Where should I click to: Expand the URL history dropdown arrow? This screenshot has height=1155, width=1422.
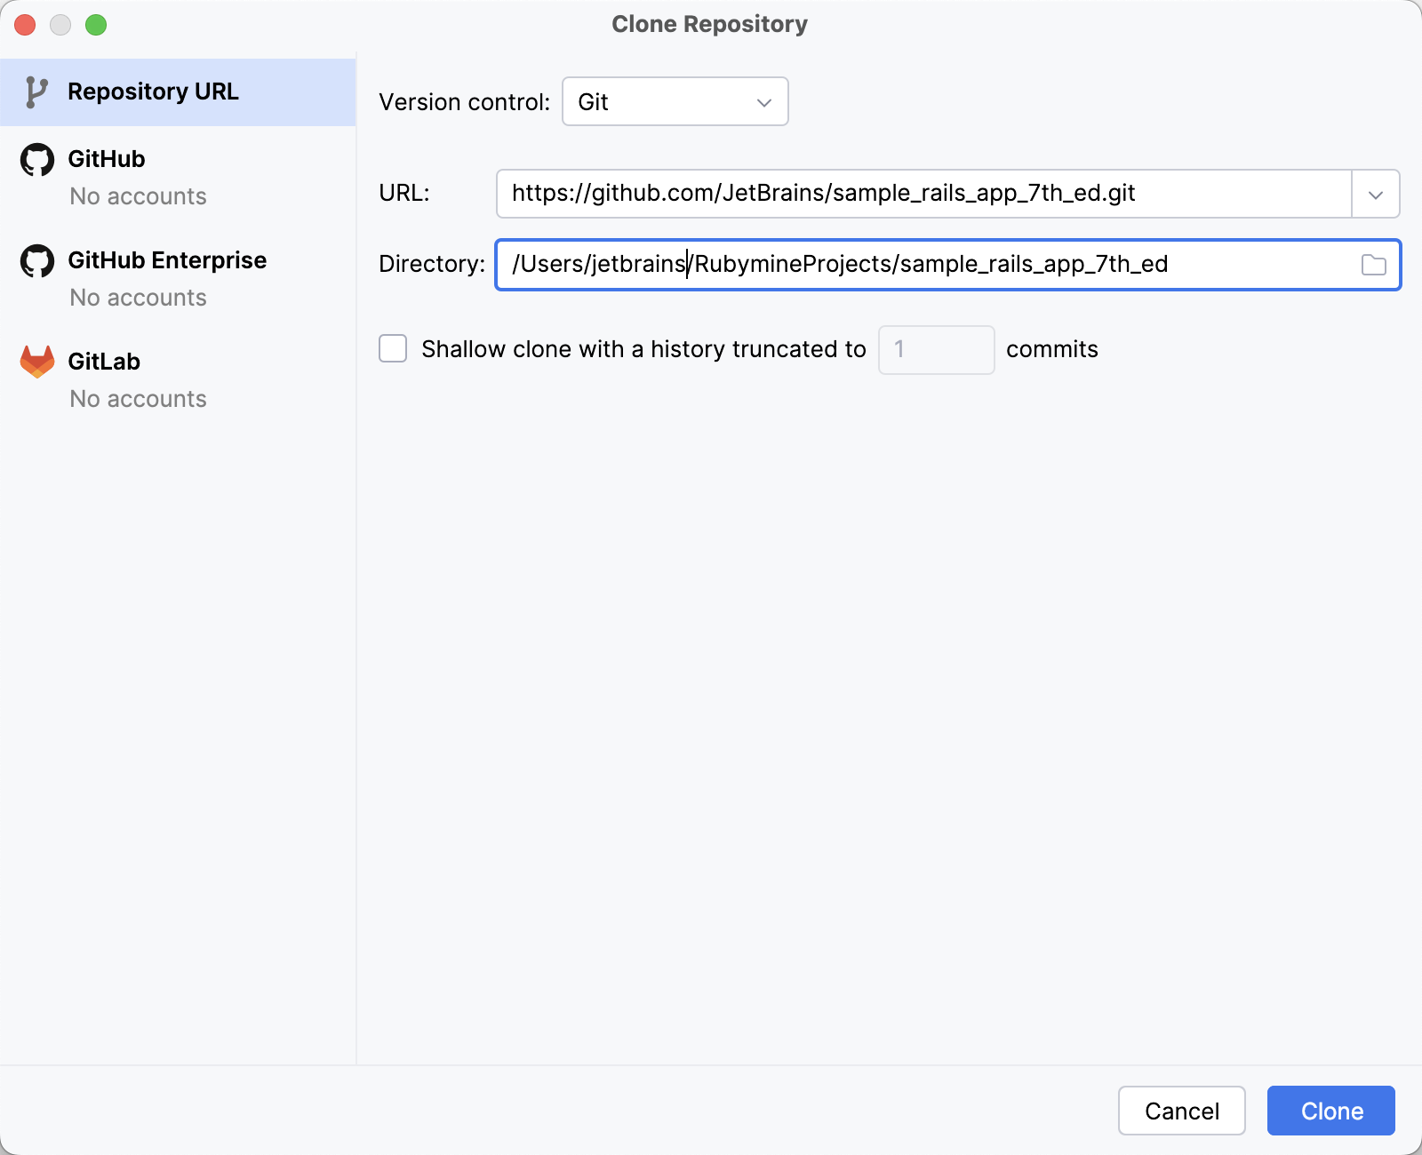[x=1375, y=194]
